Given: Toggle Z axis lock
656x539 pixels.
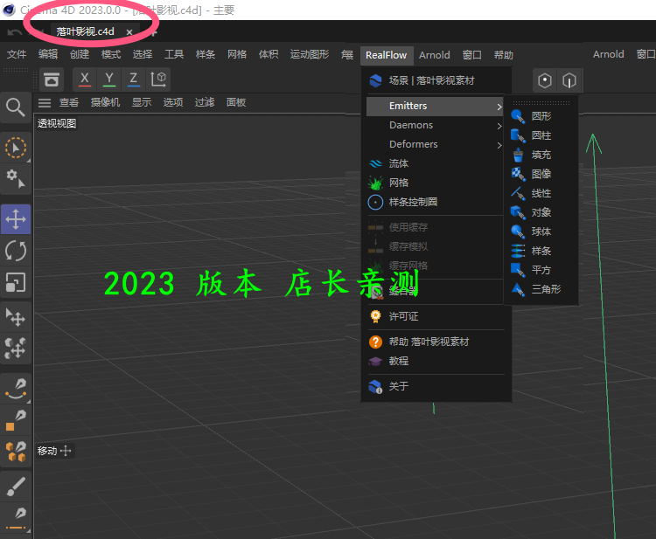Looking at the screenshot, I should [x=134, y=79].
